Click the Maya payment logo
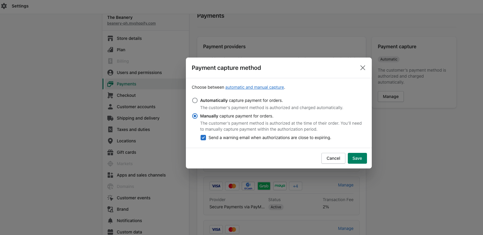The height and width of the screenshot is (235, 483). (x=280, y=186)
